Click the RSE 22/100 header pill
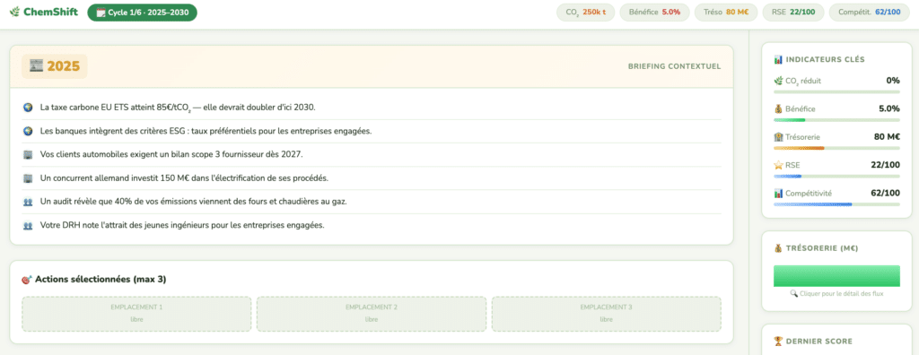 click(793, 13)
